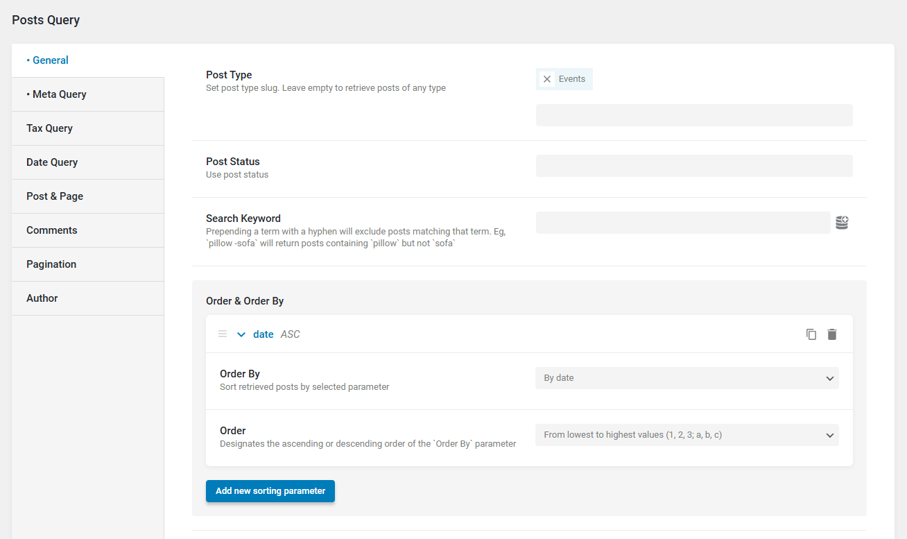This screenshot has height=539, width=907.
Task: Open the Author tab
Action: click(42, 298)
